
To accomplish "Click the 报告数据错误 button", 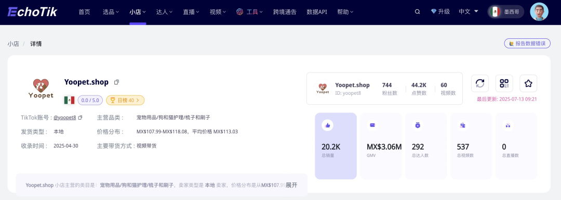I will [x=527, y=44].
